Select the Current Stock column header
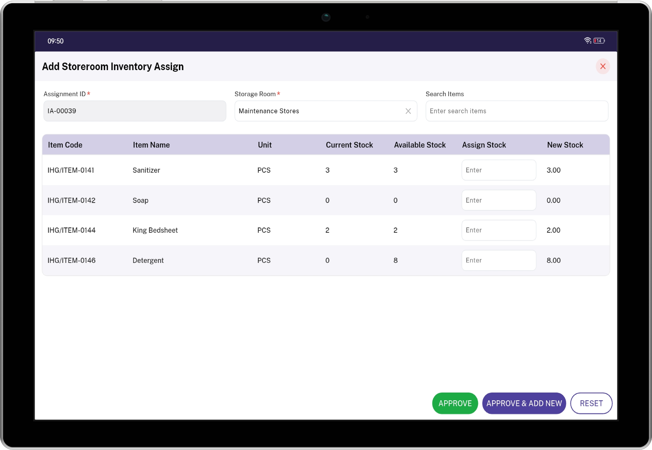Viewport: 652px width, 450px height. point(349,145)
